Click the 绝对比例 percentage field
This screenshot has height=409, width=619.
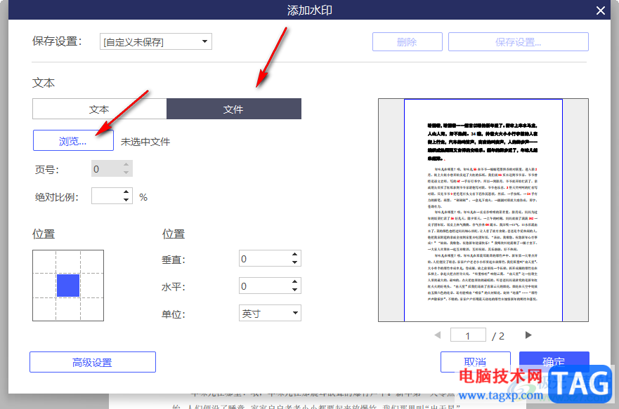(x=107, y=196)
